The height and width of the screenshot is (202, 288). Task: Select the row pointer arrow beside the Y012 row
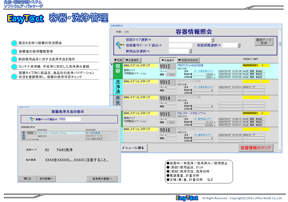pyautogui.click(x=112, y=65)
